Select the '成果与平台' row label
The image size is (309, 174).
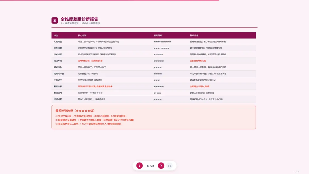pos(59,74)
